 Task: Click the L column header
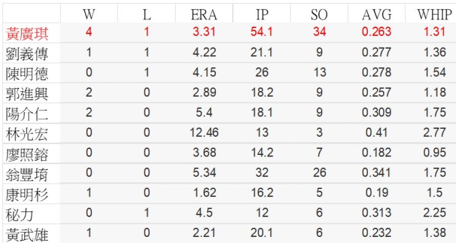[x=146, y=15]
